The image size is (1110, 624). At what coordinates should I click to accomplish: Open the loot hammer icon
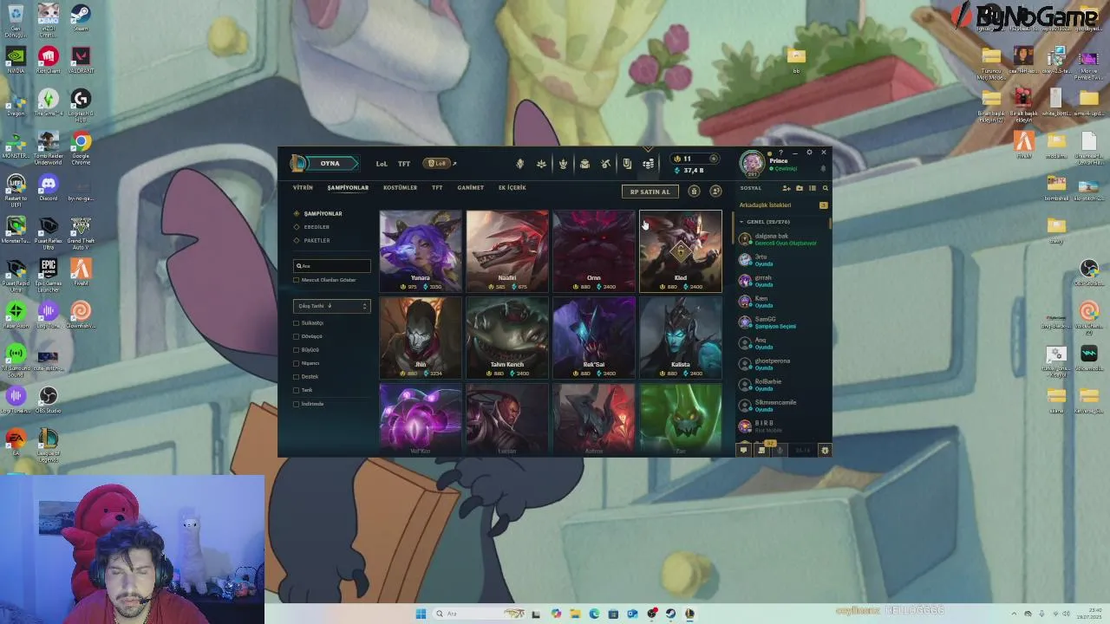click(605, 164)
